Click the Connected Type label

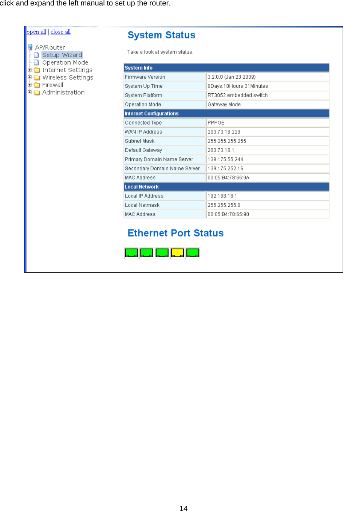(143, 123)
